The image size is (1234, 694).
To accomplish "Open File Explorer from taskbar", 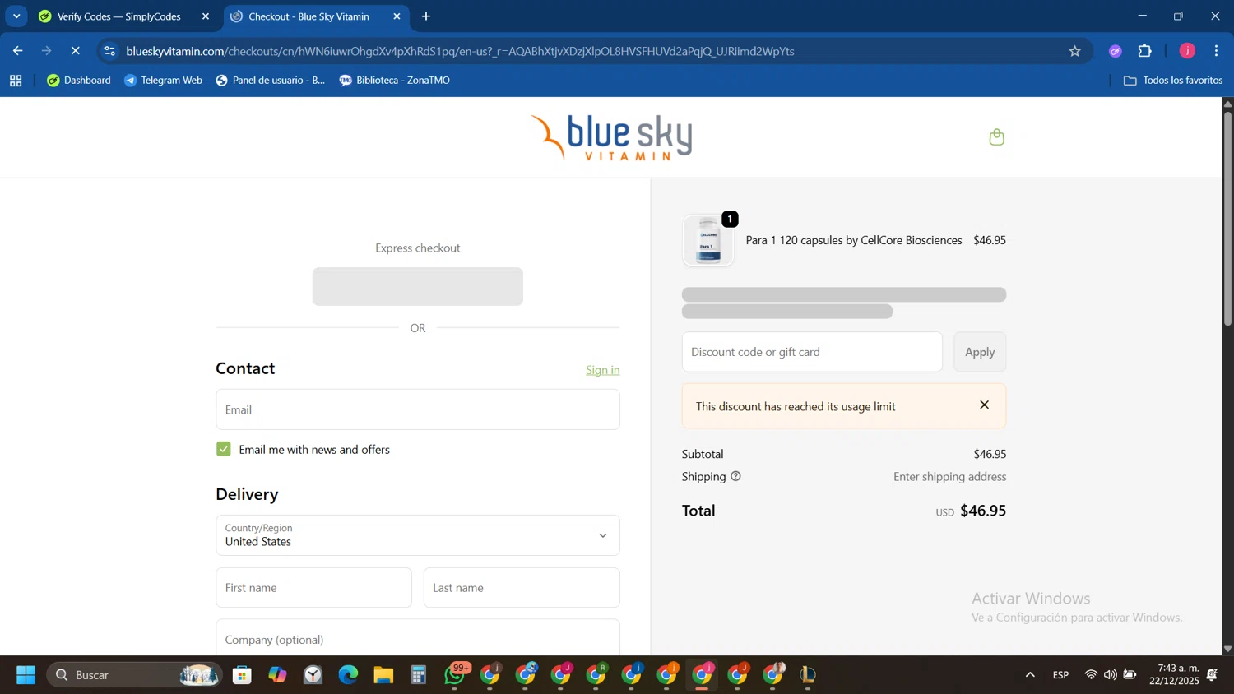I will (x=383, y=675).
